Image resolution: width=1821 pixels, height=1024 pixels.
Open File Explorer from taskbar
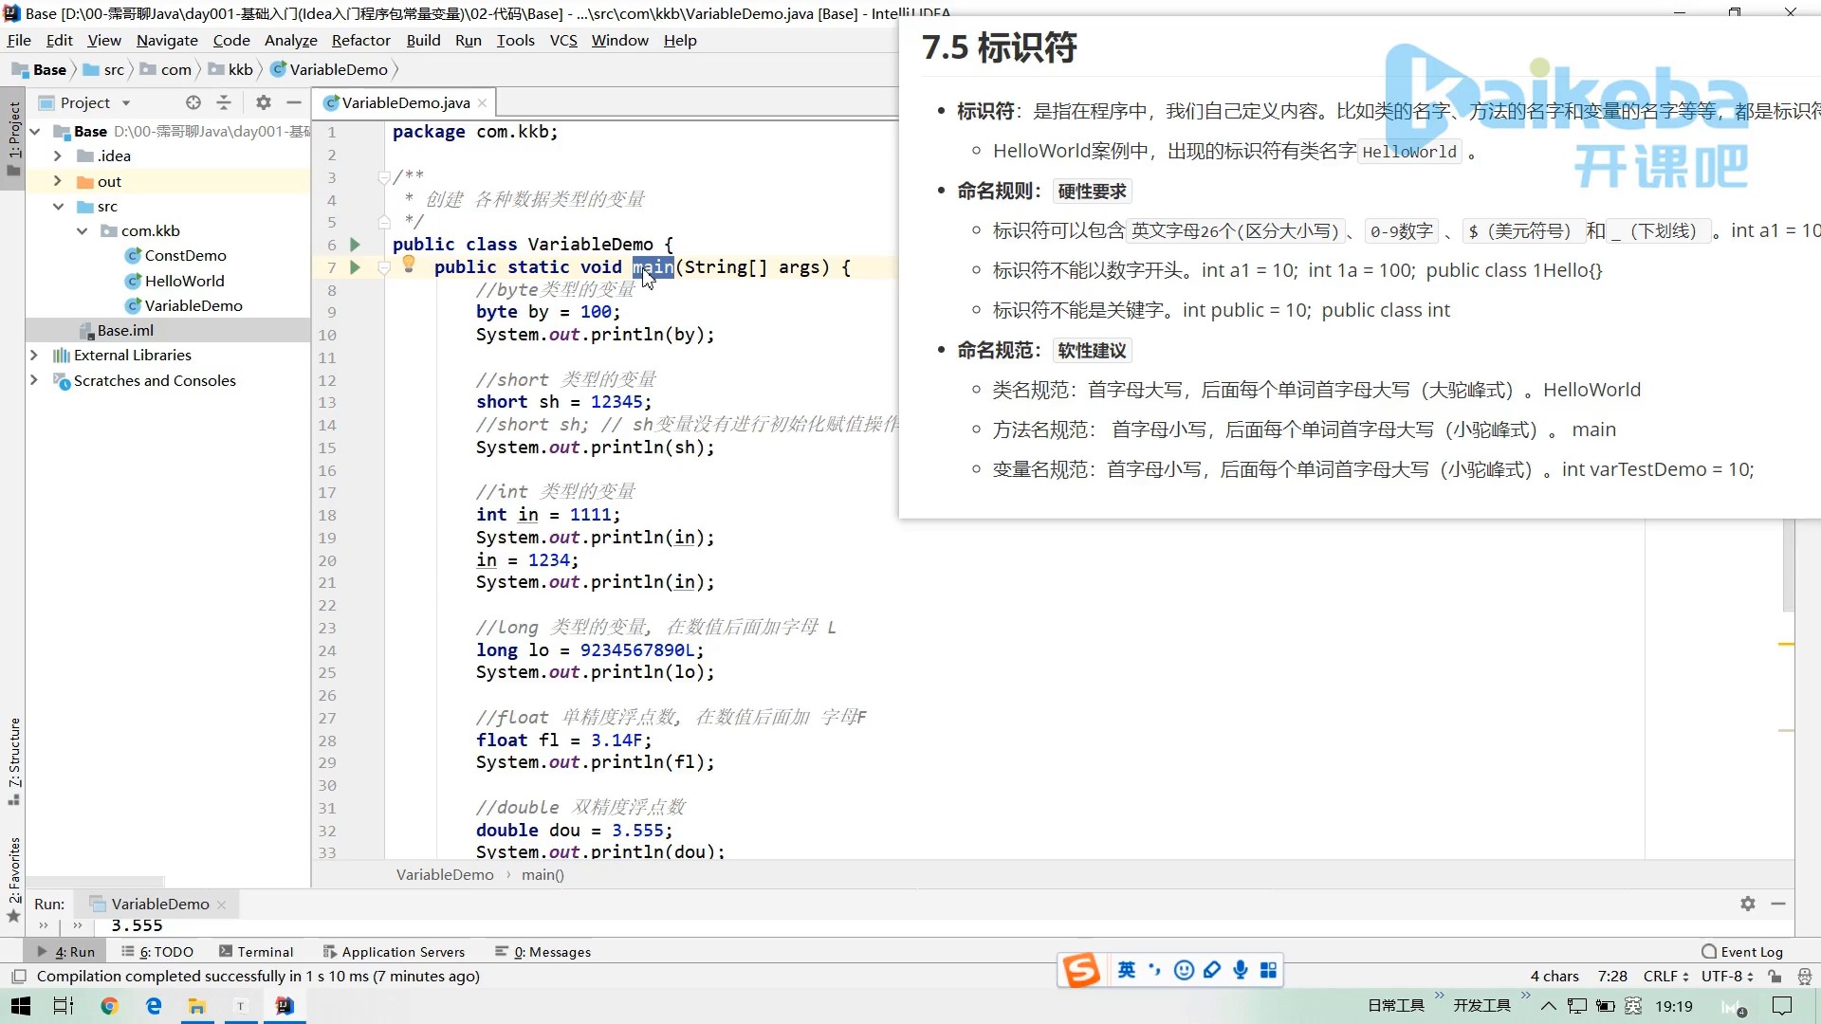(x=197, y=1006)
